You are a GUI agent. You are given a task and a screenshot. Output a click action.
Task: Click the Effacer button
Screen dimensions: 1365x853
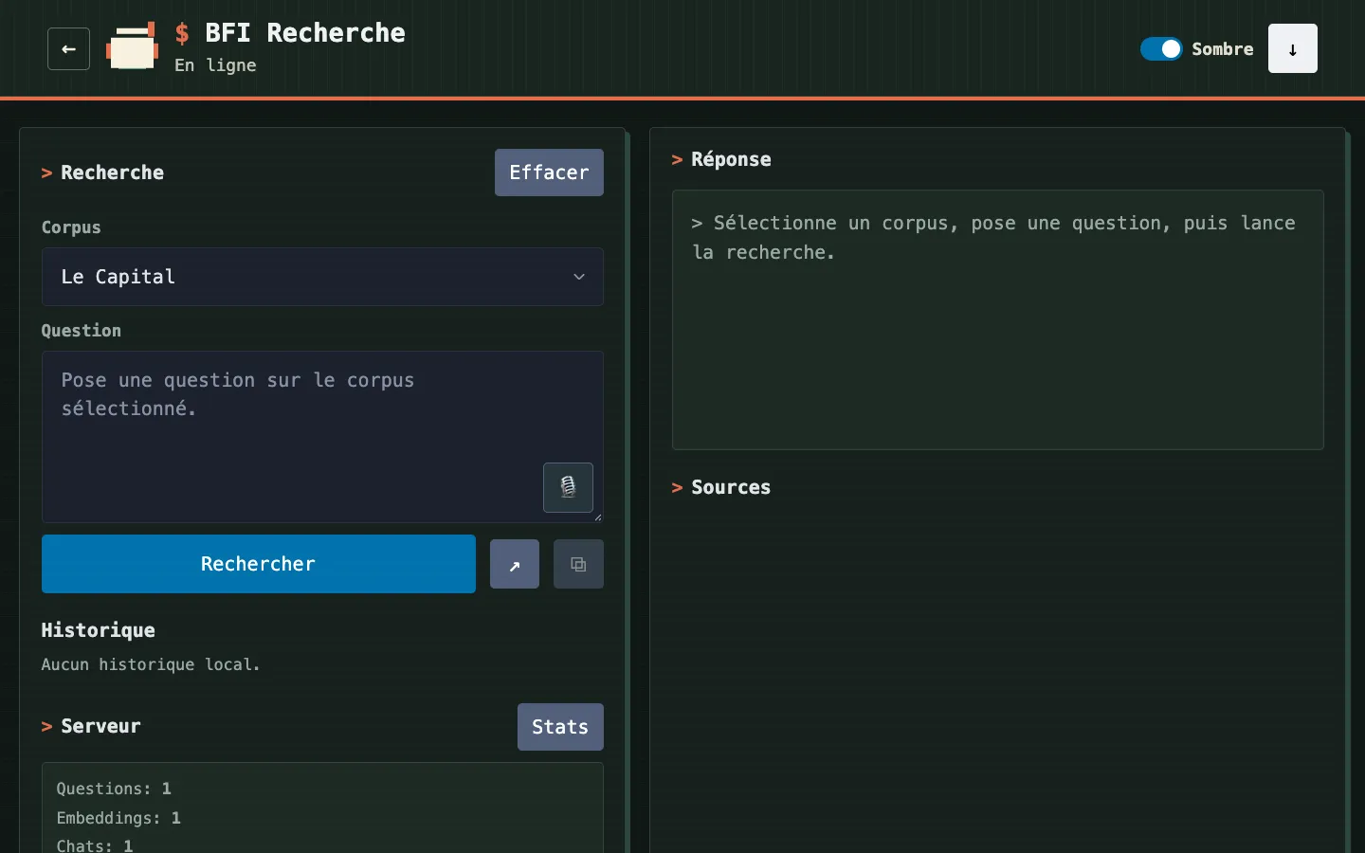click(549, 172)
